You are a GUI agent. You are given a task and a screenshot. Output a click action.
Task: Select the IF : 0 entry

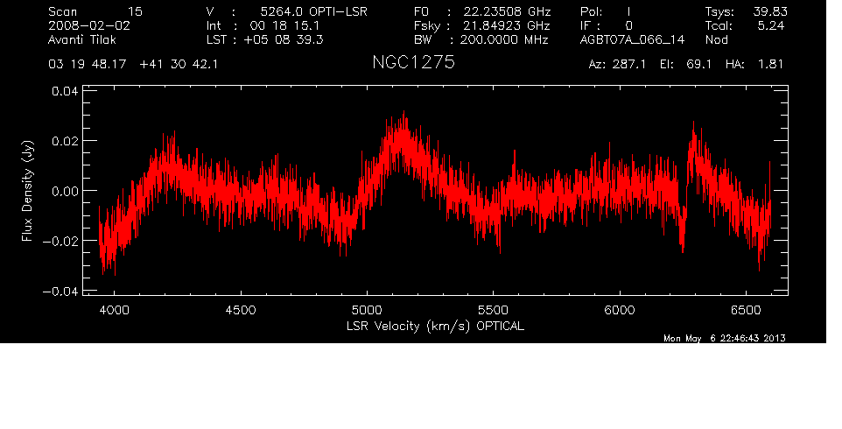(607, 25)
